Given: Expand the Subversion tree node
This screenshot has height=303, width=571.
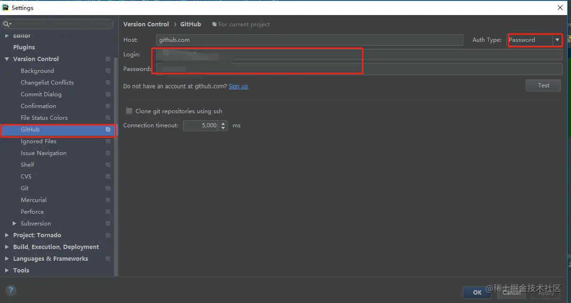Looking at the screenshot, I should [14, 224].
